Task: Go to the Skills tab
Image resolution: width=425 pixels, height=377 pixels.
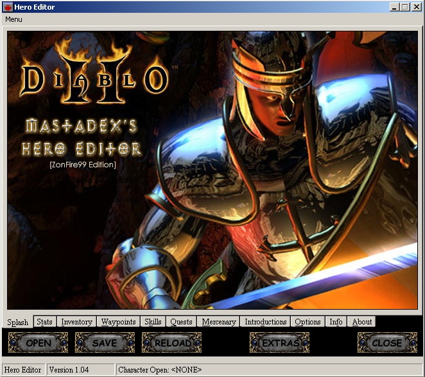Action: (x=153, y=322)
